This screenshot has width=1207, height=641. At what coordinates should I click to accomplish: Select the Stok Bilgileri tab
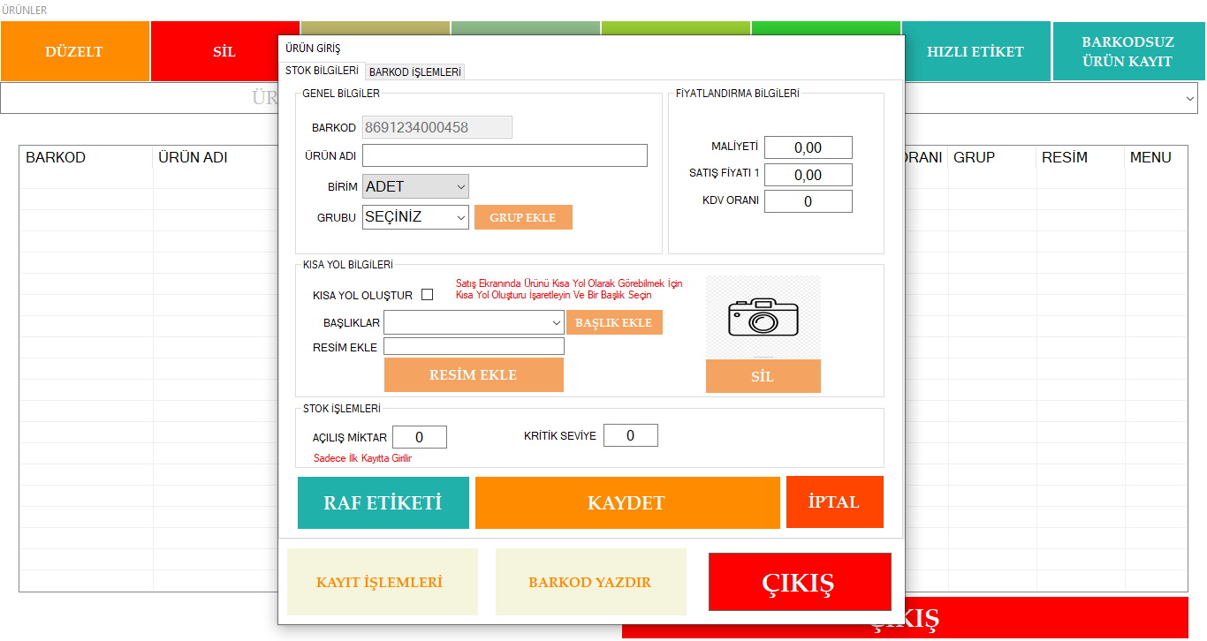pos(322,71)
